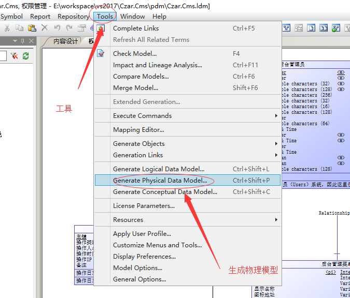Click the blue diagram window toolbar icon

pos(287,28)
